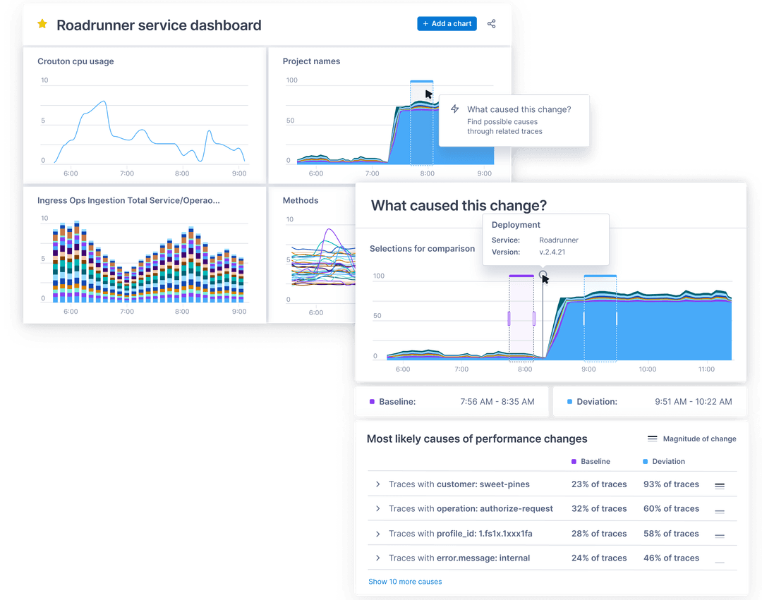The image size is (762, 600).
Task: Open the Crouton cpu usage chart
Action: (x=75, y=61)
